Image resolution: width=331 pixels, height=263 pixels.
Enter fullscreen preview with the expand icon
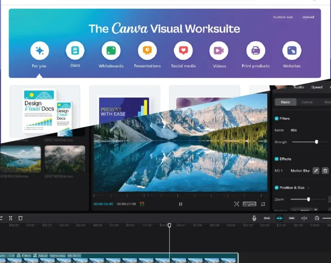[x=263, y=204]
